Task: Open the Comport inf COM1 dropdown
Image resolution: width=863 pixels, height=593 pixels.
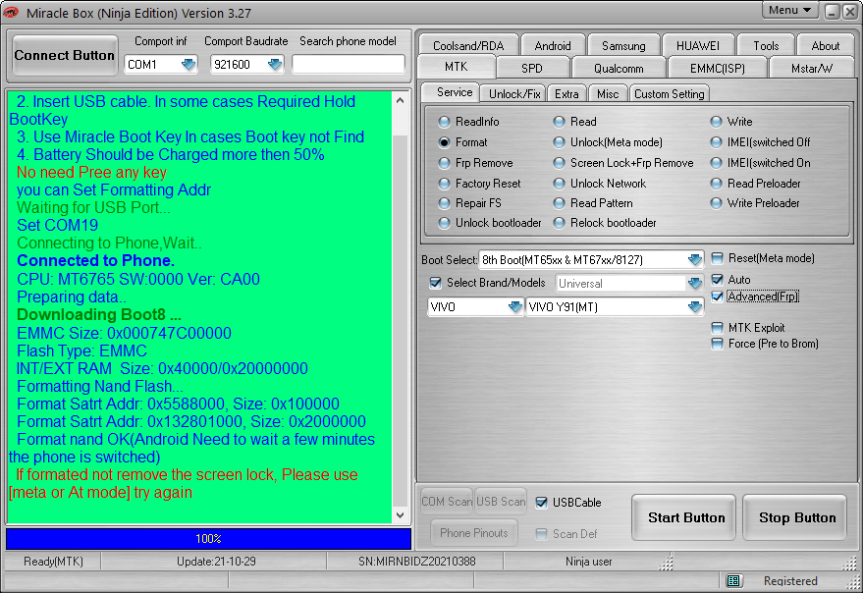Action: pos(189,65)
